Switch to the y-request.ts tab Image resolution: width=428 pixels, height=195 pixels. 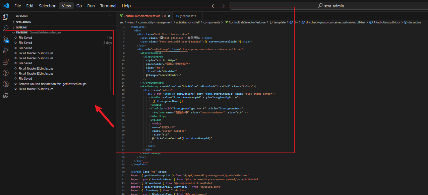[x=188, y=16]
